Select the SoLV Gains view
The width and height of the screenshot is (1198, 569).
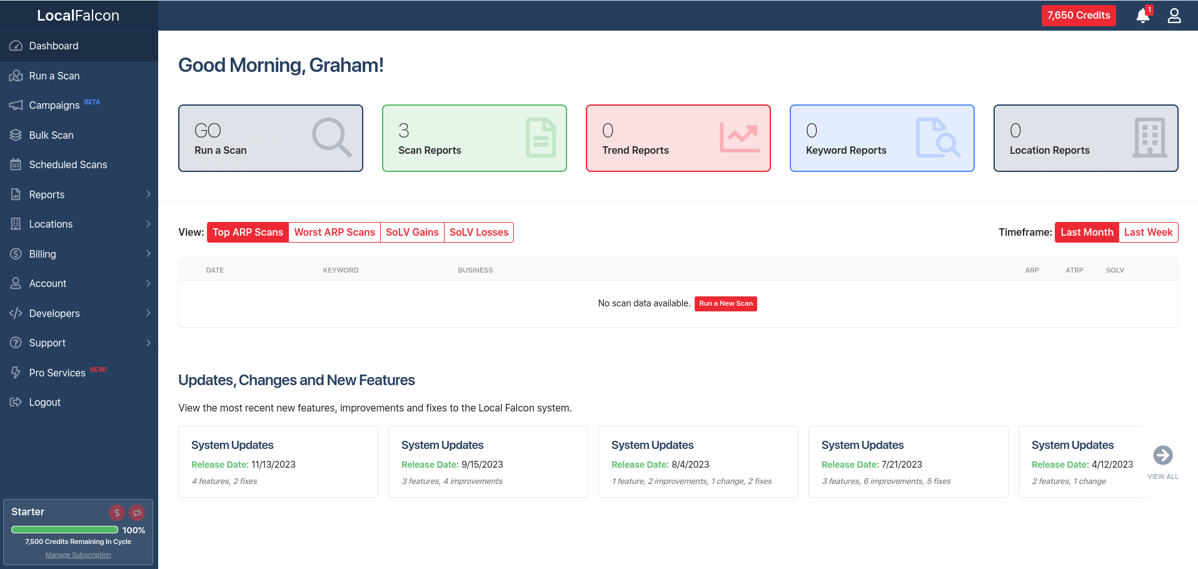coord(412,232)
